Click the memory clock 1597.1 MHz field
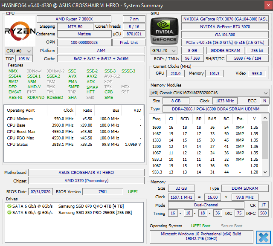The height and width of the screenshot is (246, 273). pyautogui.click(x=181, y=197)
